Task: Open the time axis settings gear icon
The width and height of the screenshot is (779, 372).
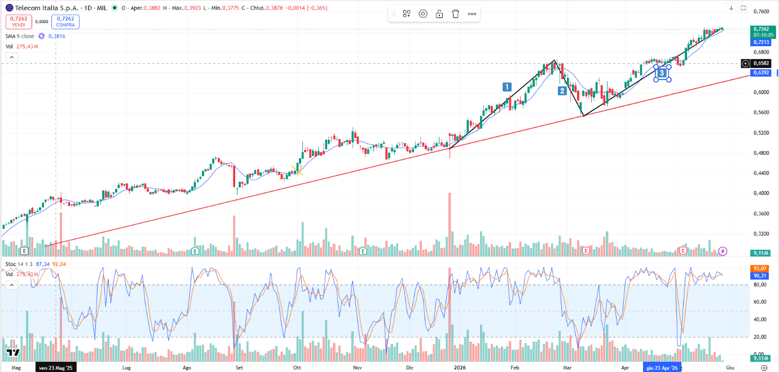Action: pyautogui.click(x=764, y=367)
